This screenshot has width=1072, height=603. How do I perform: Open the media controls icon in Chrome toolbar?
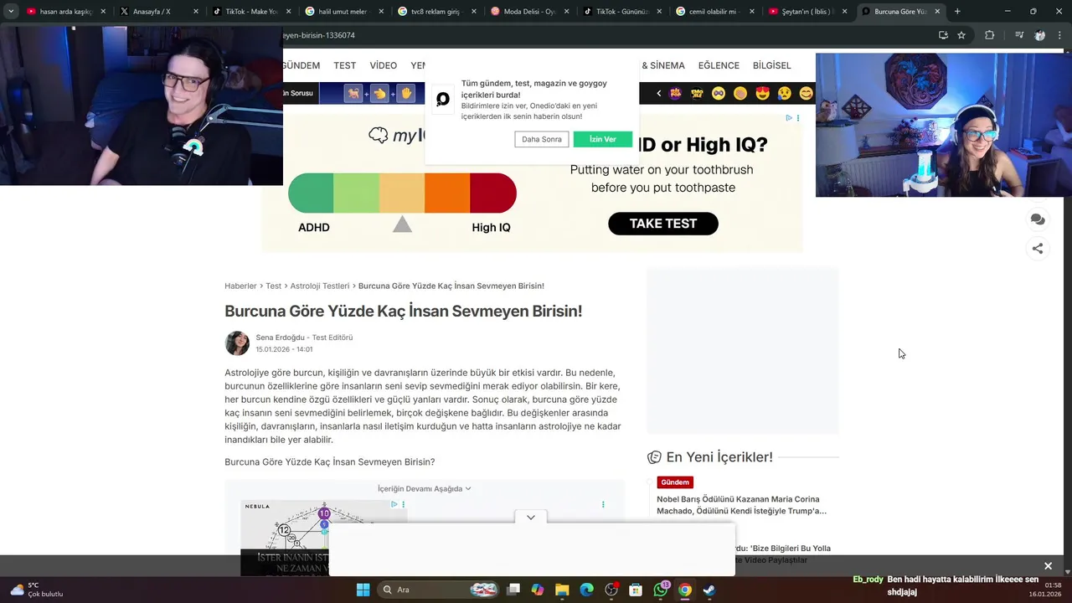pos(1018,35)
